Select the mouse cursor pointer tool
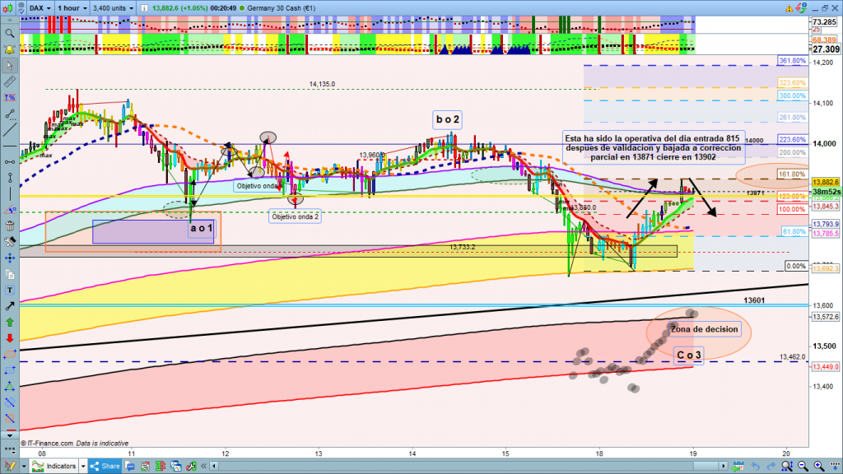Image resolution: width=843 pixels, height=474 pixels. pos(9,67)
